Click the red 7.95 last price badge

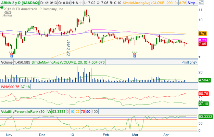tap(202, 44)
